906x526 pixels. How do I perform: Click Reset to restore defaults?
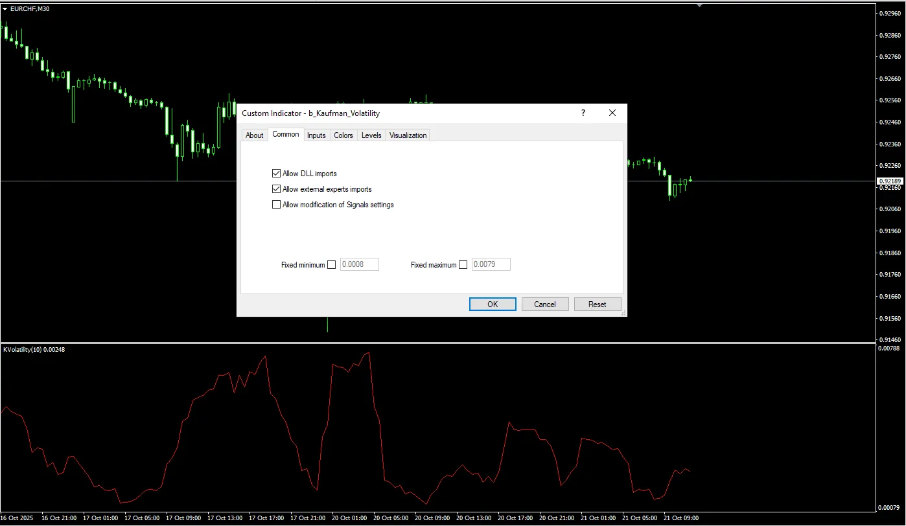click(x=597, y=304)
